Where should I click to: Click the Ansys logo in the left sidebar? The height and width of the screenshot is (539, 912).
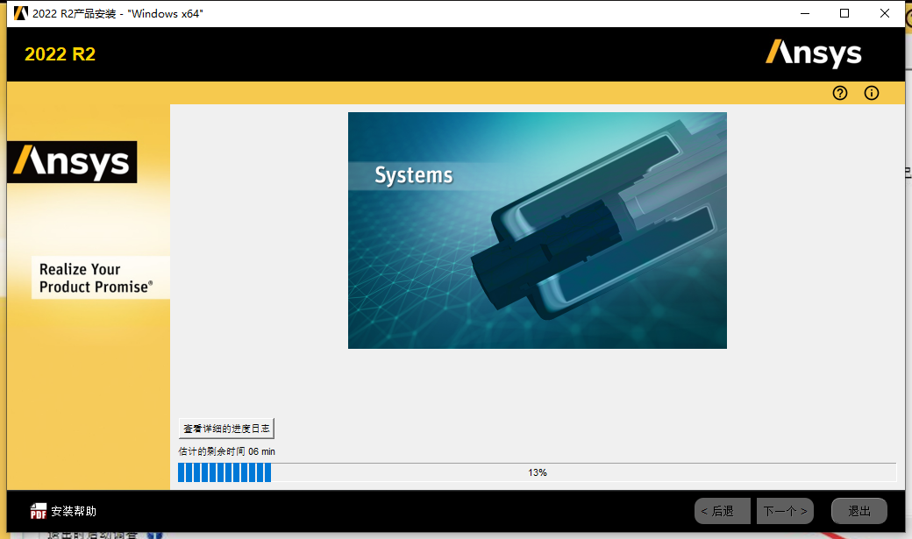(x=71, y=161)
